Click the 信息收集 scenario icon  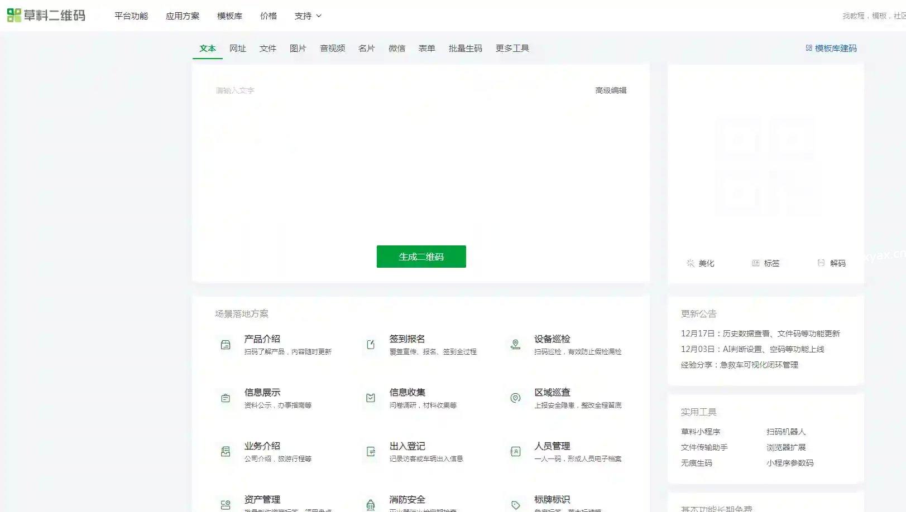point(371,398)
